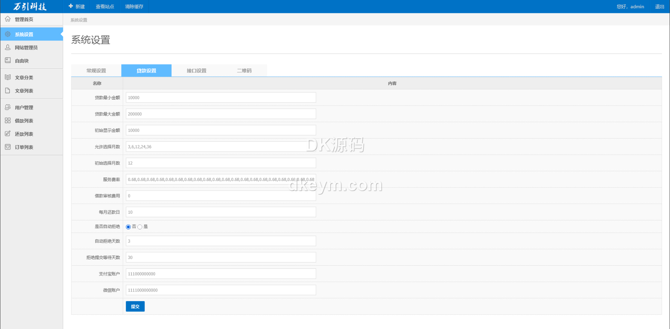Click the users icon beside 用户管理
Image resolution: width=670 pixels, height=329 pixels.
tap(7, 107)
